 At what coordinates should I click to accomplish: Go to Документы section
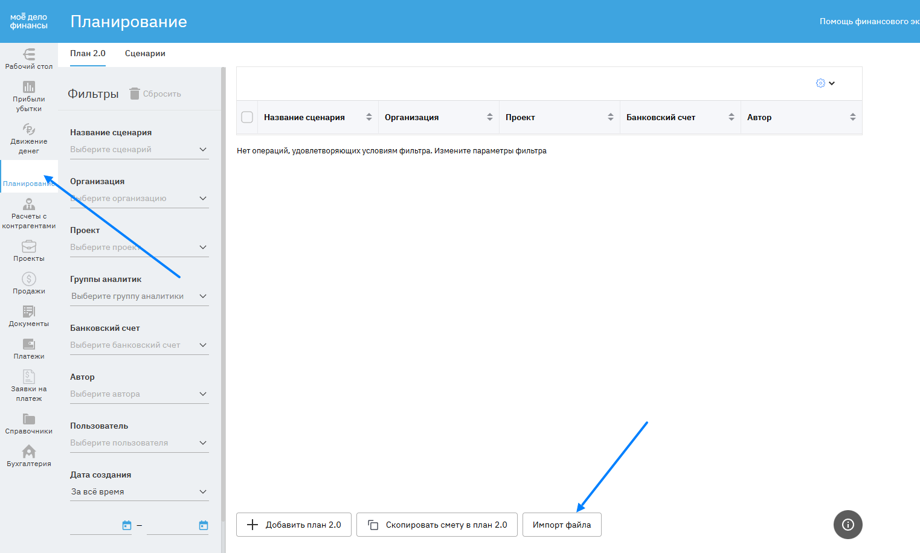[x=29, y=316]
